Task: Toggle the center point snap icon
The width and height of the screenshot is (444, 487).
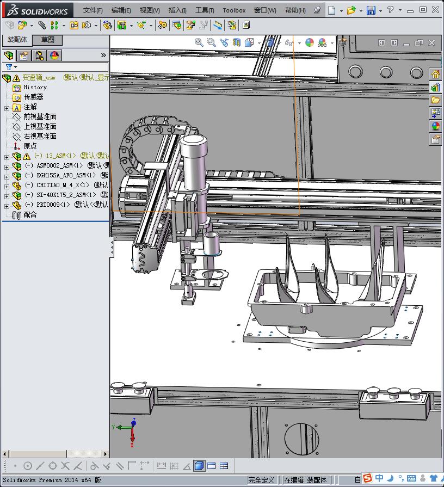Action: click(x=28, y=466)
